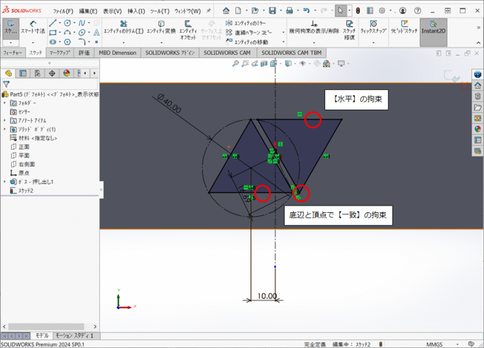
Task: Toggle the Instant2D mode
Action: (x=433, y=27)
